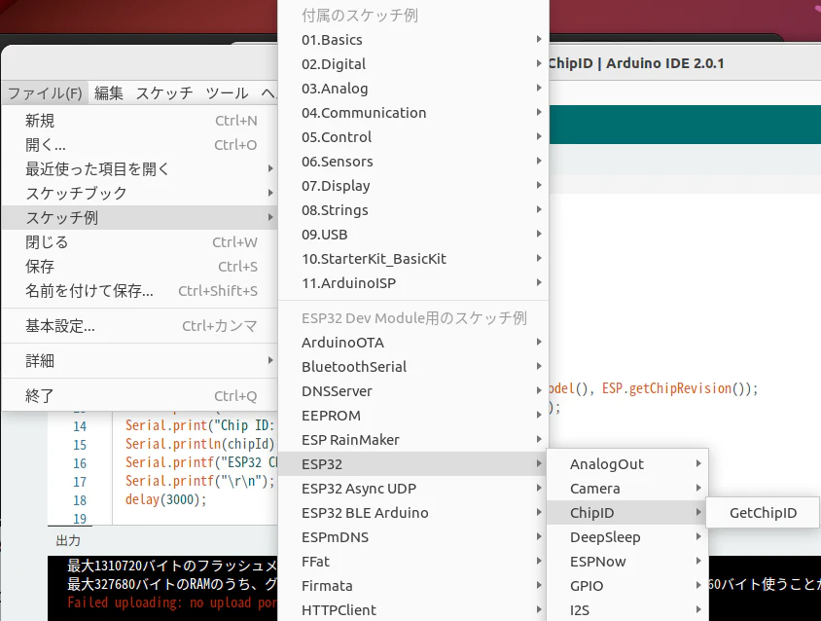Open the 01.Basics examples

[413, 40]
